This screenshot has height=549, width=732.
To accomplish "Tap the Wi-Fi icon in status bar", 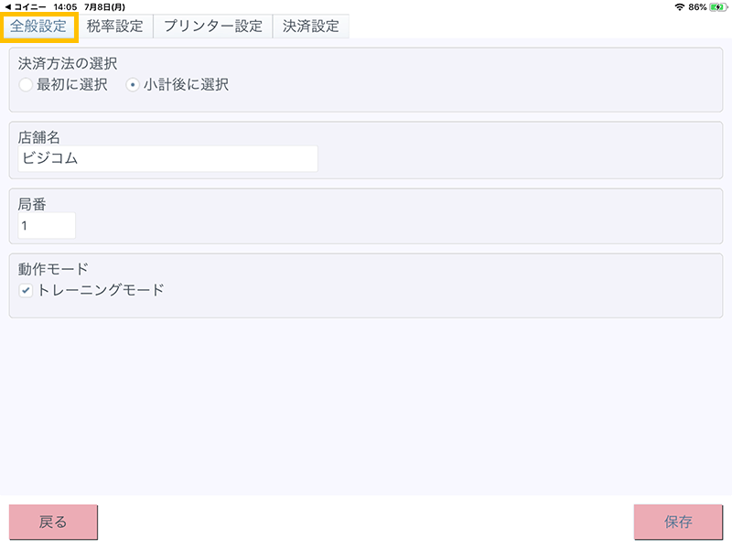I will coord(679,6).
